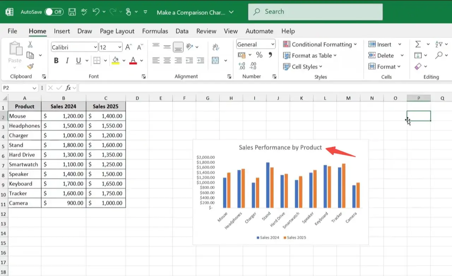Click the Format cells button
The width and height of the screenshot is (452, 276).
384,67
